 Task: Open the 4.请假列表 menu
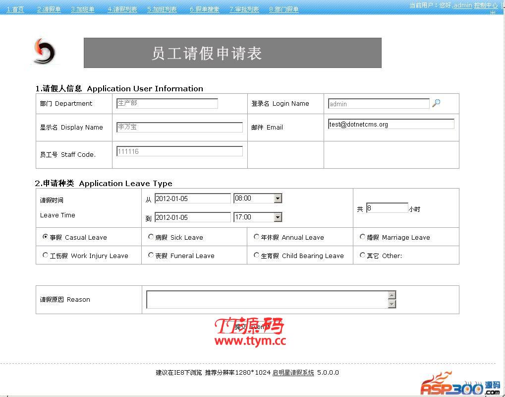[122, 9]
